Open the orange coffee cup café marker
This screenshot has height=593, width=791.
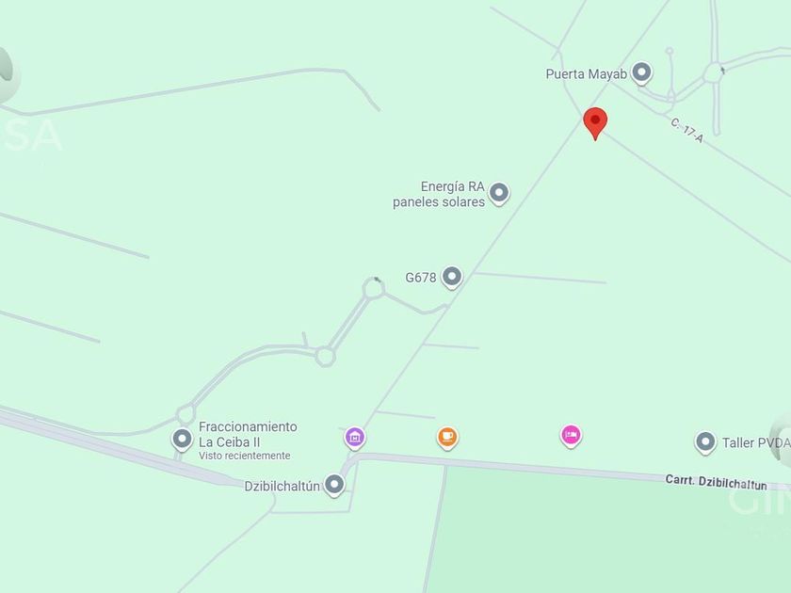point(447,437)
